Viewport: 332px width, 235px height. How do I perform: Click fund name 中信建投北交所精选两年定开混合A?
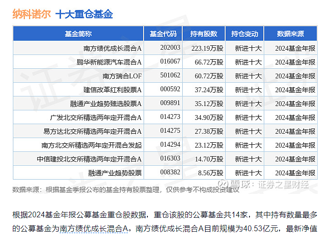click(89, 159)
